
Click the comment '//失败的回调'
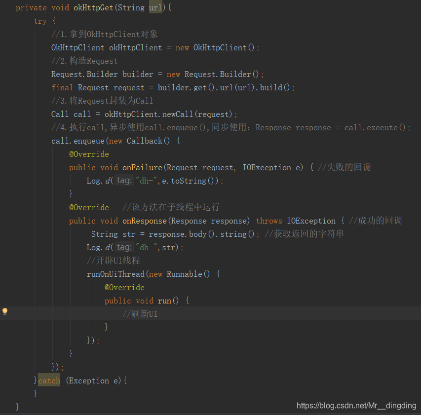pos(344,167)
